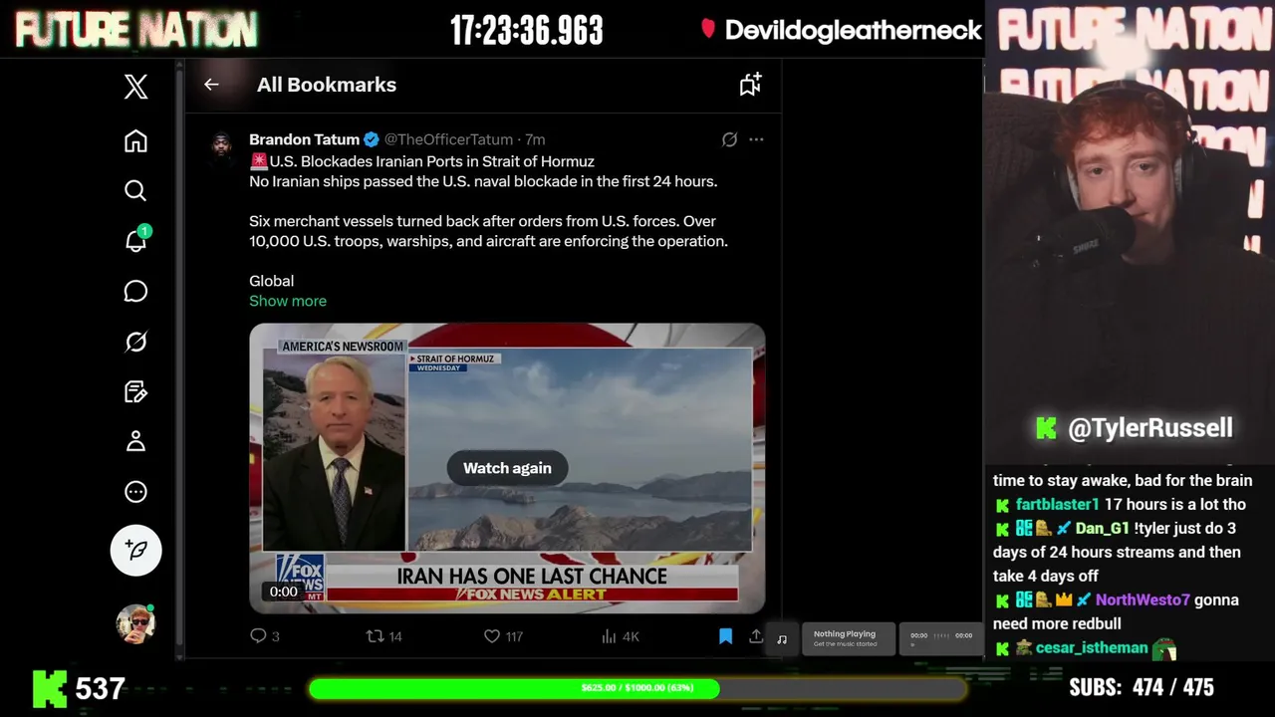The image size is (1275, 717).
Task: Click the All Bookmarks heading
Action: pos(327,85)
